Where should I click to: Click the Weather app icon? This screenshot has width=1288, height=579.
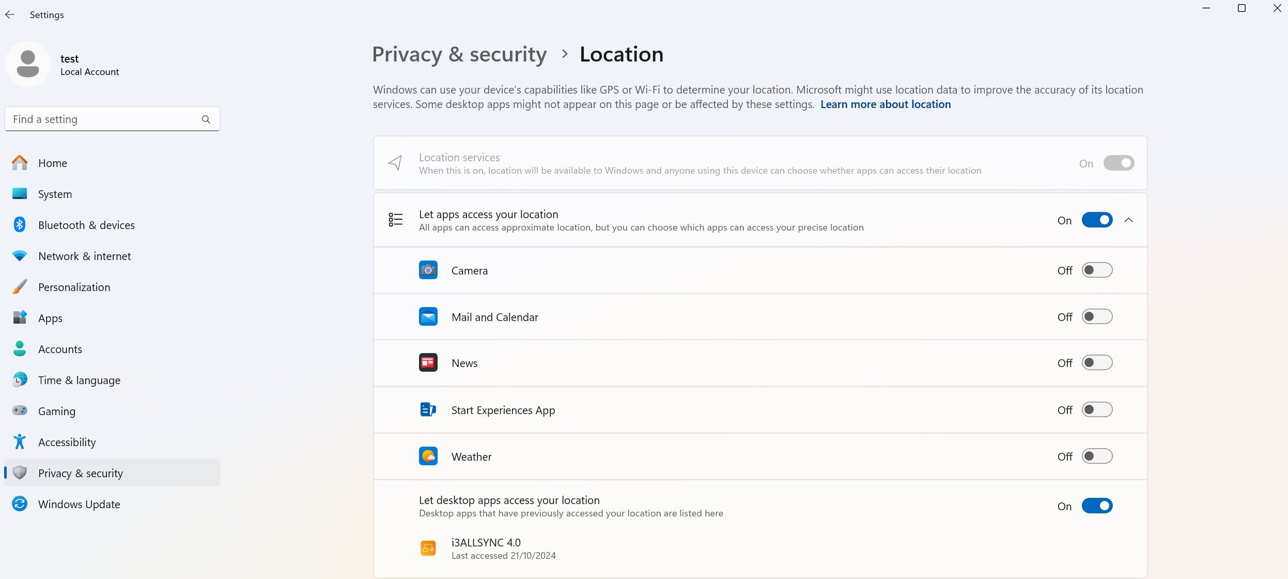pyautogui.click(x=428, y=456)
